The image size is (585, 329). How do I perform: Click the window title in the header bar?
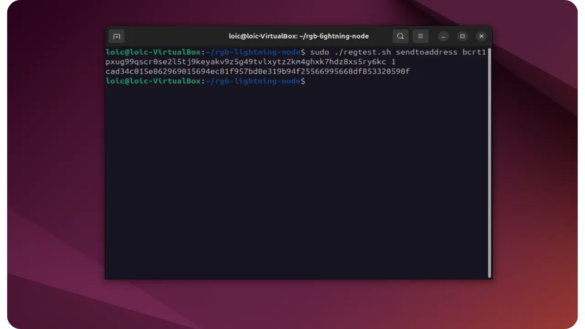(298, 36)
